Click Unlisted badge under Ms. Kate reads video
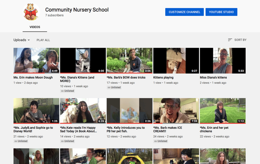The height and width of the screenshot is (164, 260). pyautogui.click(x=68, y=141)
